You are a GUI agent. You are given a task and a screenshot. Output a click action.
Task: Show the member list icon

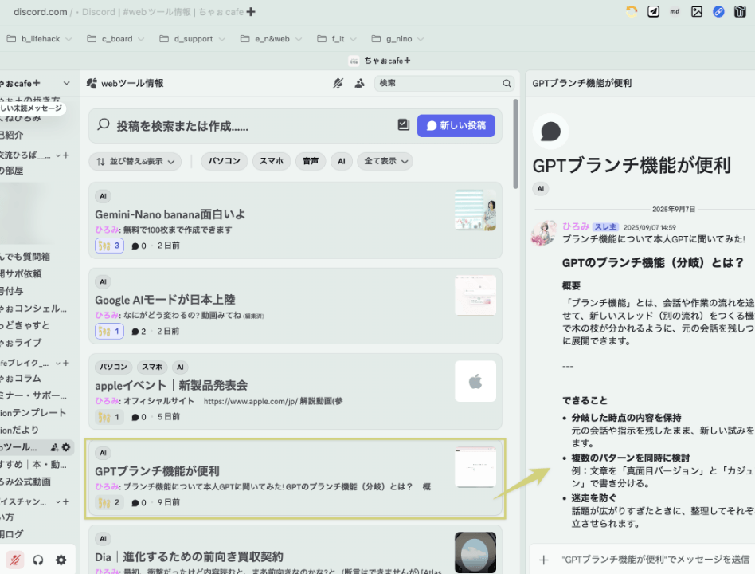click(x=359, y=83)
